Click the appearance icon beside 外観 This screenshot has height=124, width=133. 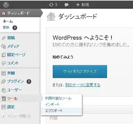4,73
